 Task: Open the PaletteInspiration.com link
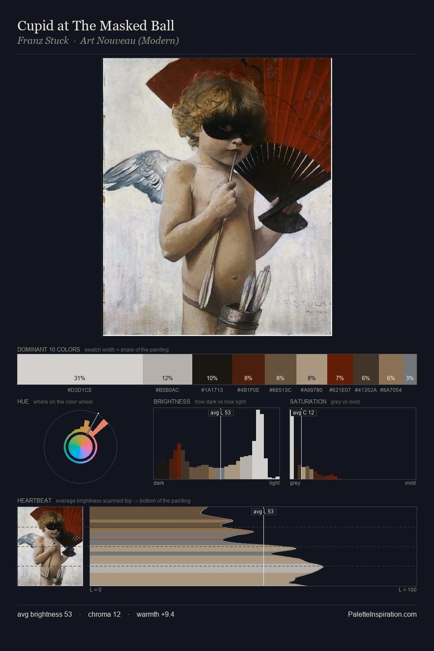tap(382, 614)
